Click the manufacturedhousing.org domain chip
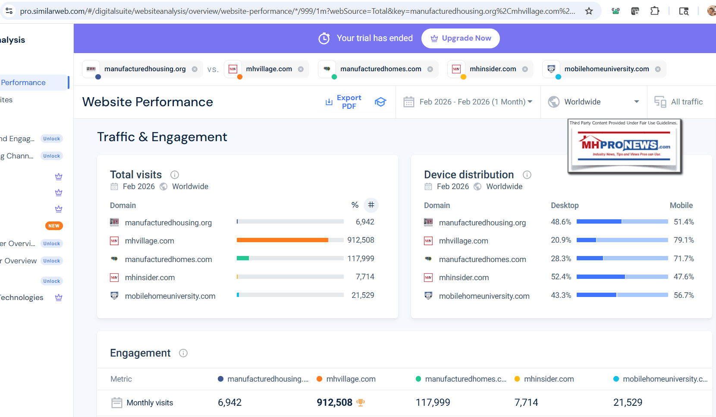Screen dimensions: 716x417 144,69
